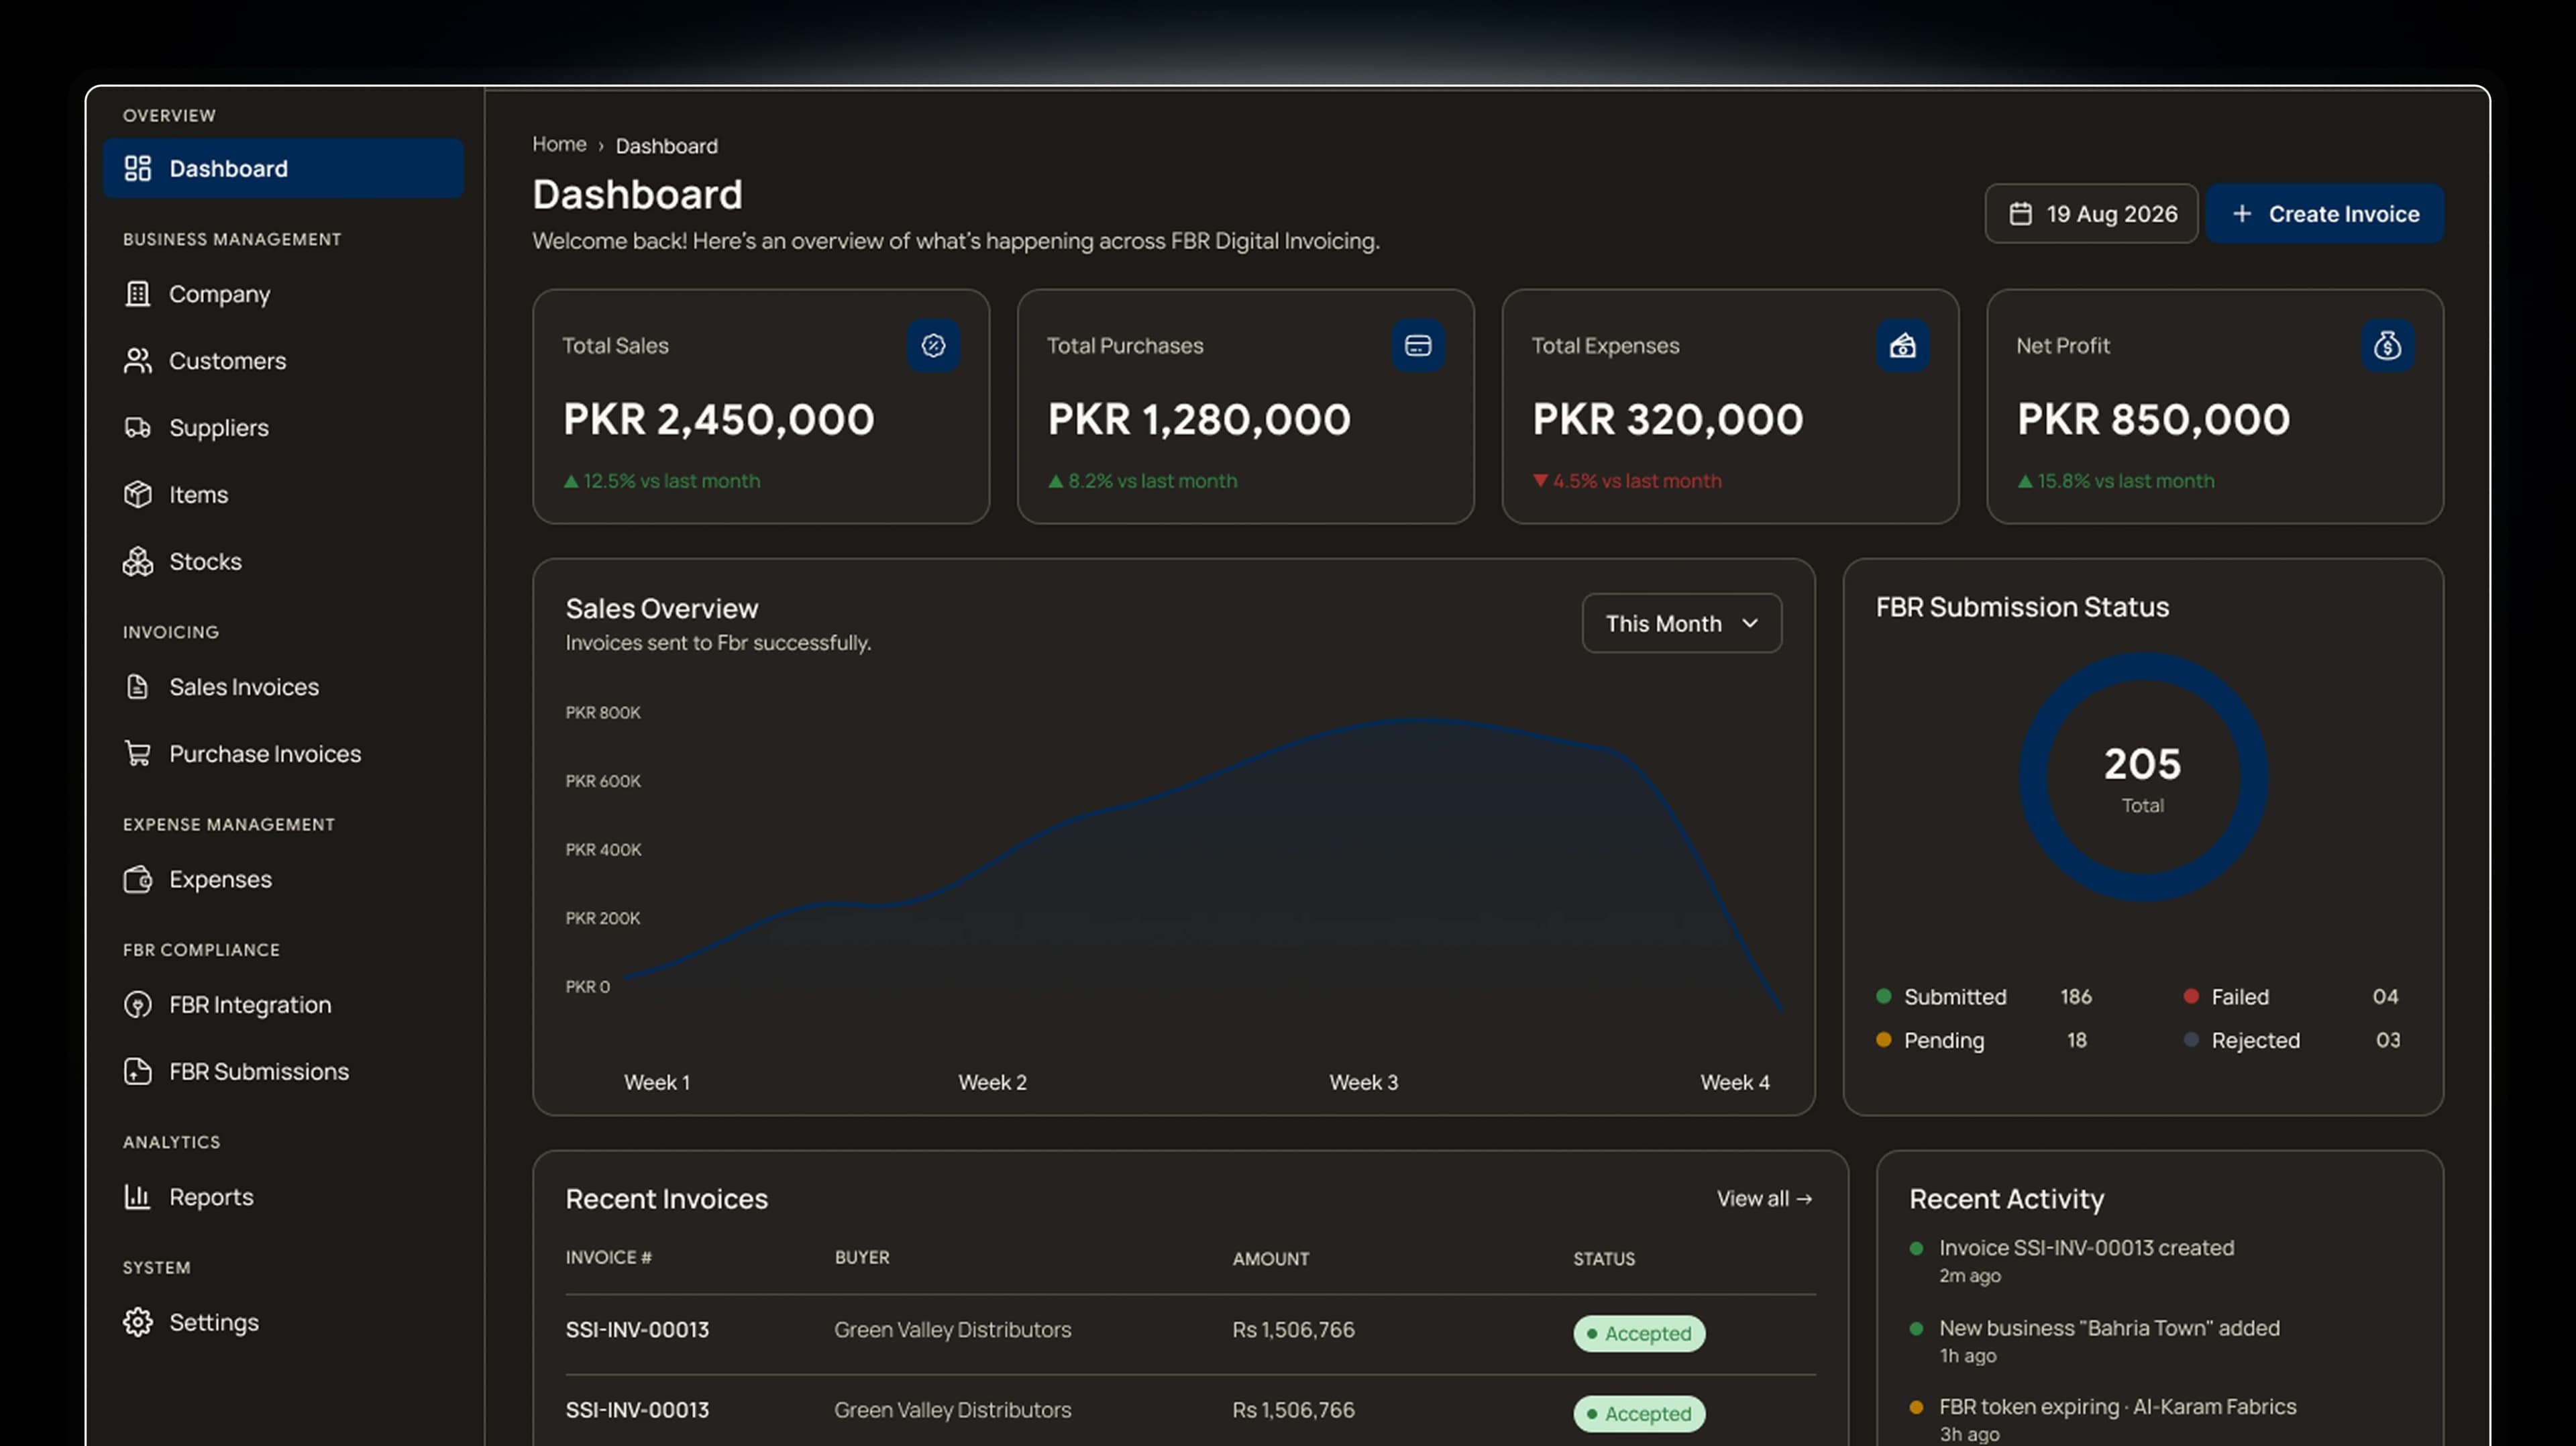Click the Pending amber legend dot
This screenshot has width=2576, height=1446.
point(1883,1040)
